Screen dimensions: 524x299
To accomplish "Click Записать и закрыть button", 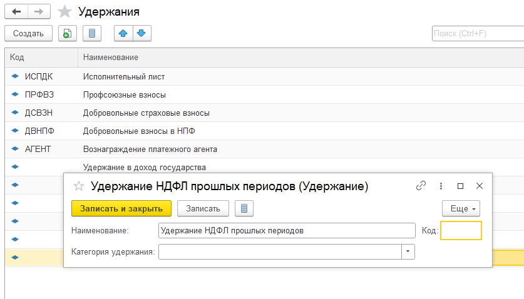I will tap(121, 208).
